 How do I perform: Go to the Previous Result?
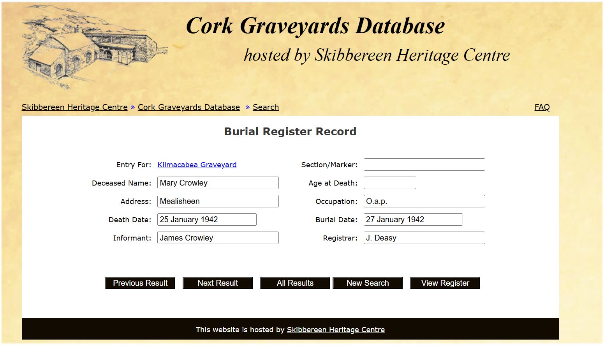pos(140,283)
